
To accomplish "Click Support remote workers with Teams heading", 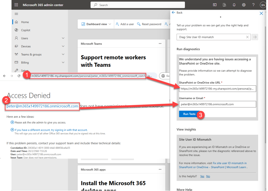I will coord(113,61).
